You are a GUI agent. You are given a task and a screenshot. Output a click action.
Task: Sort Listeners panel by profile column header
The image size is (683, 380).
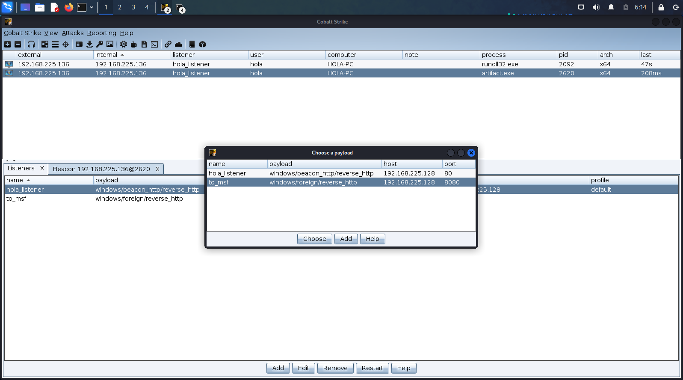point(634,180)
